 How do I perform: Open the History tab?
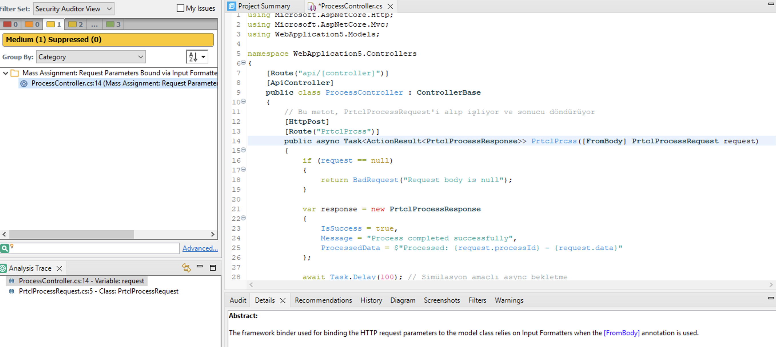pos(371,300)
